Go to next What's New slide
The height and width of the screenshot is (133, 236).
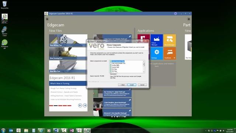pos(85,105)
